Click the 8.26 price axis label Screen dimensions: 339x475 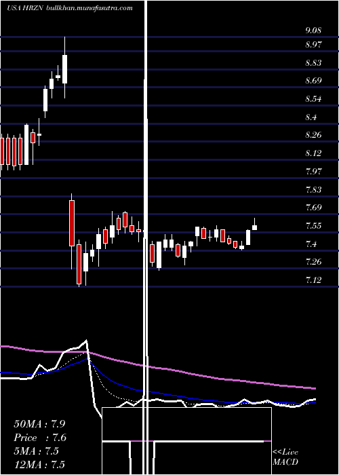(x=313, y=135)
